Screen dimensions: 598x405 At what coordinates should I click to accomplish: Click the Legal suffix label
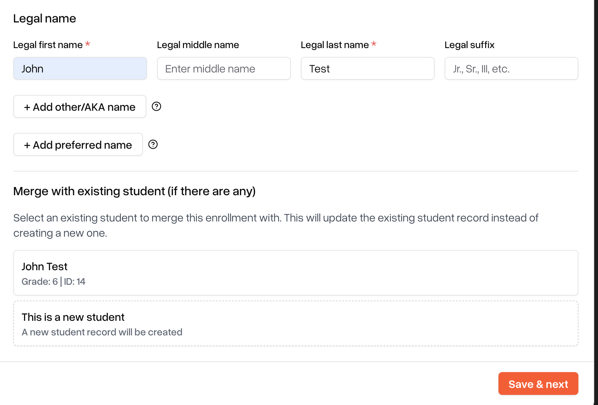click(469, 45)
